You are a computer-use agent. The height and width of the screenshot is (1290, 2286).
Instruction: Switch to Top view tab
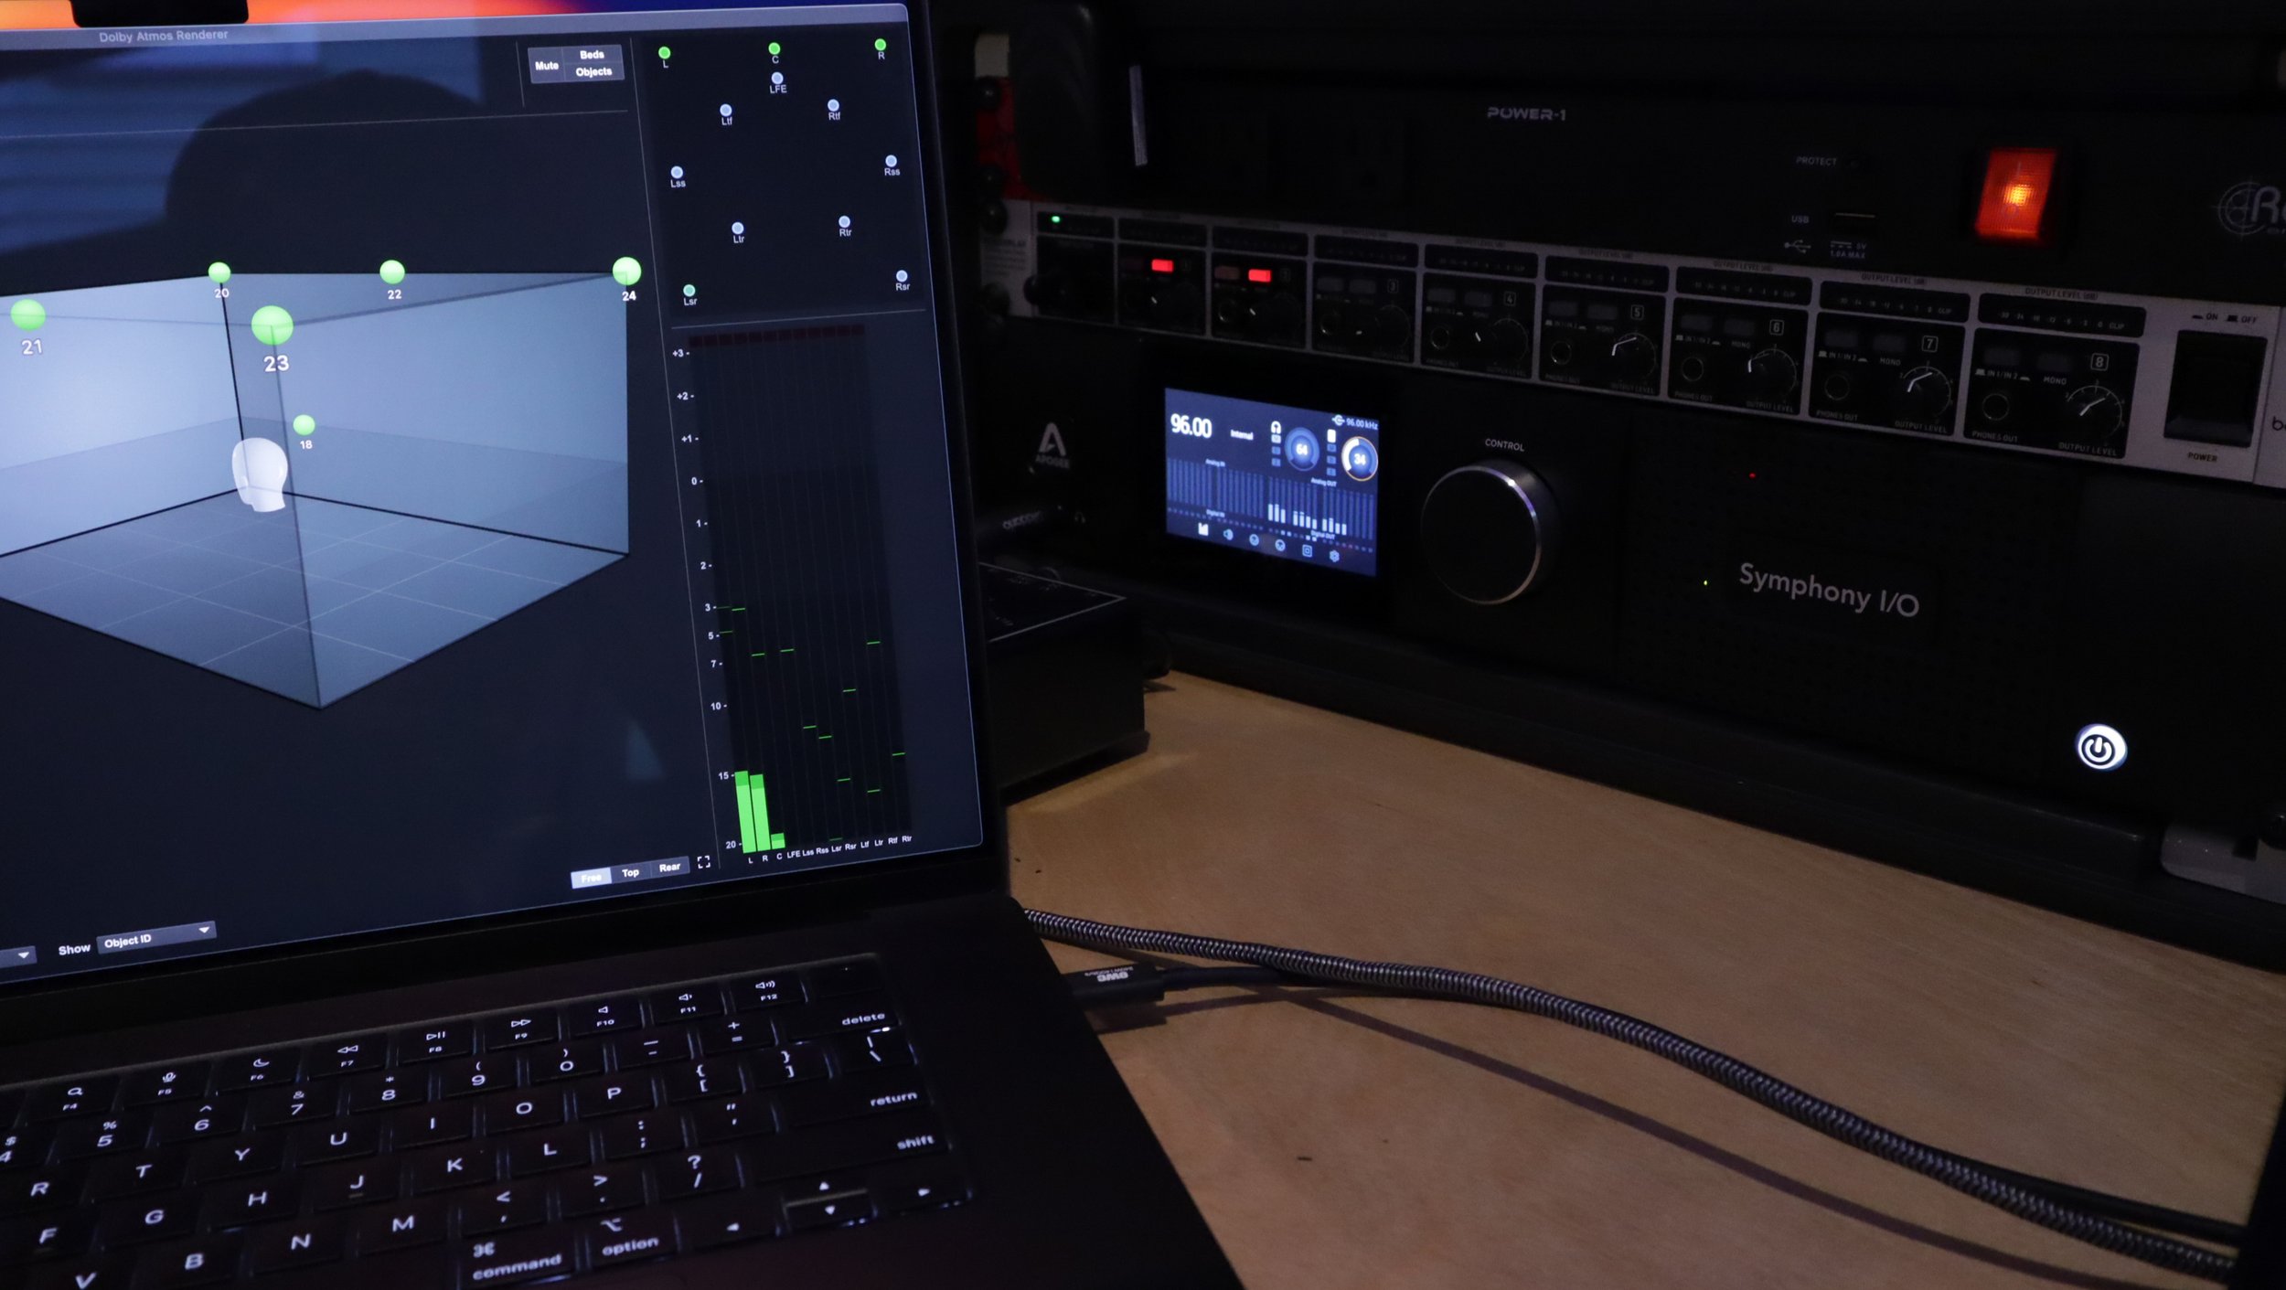[630, 873]
